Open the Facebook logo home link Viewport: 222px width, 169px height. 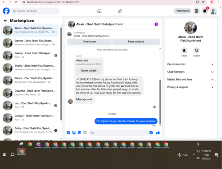coord(6,11)
